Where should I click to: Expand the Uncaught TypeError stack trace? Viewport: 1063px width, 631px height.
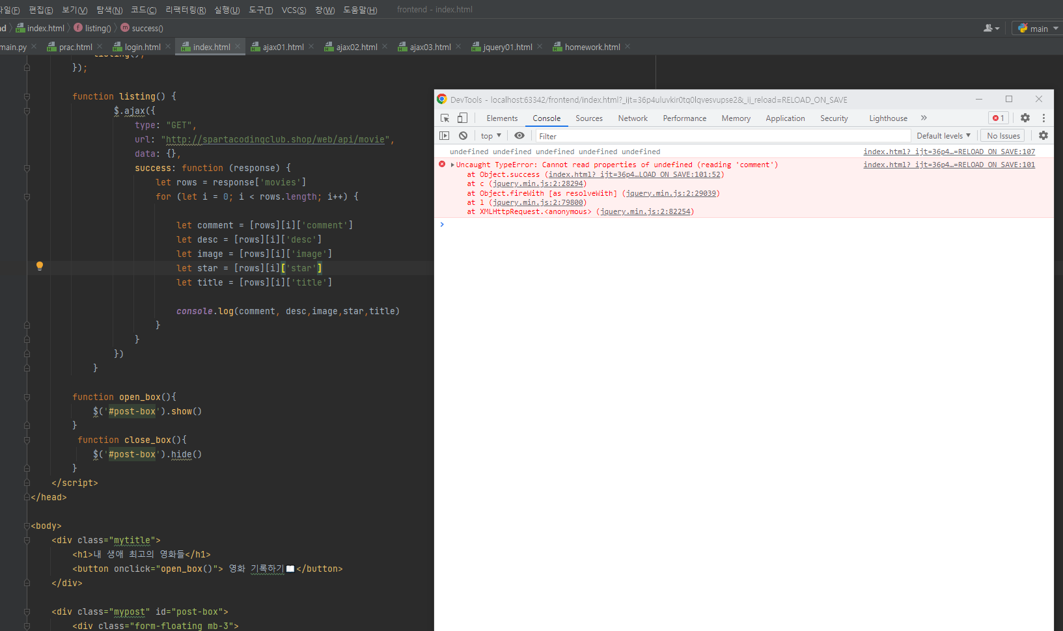point(452,165)
